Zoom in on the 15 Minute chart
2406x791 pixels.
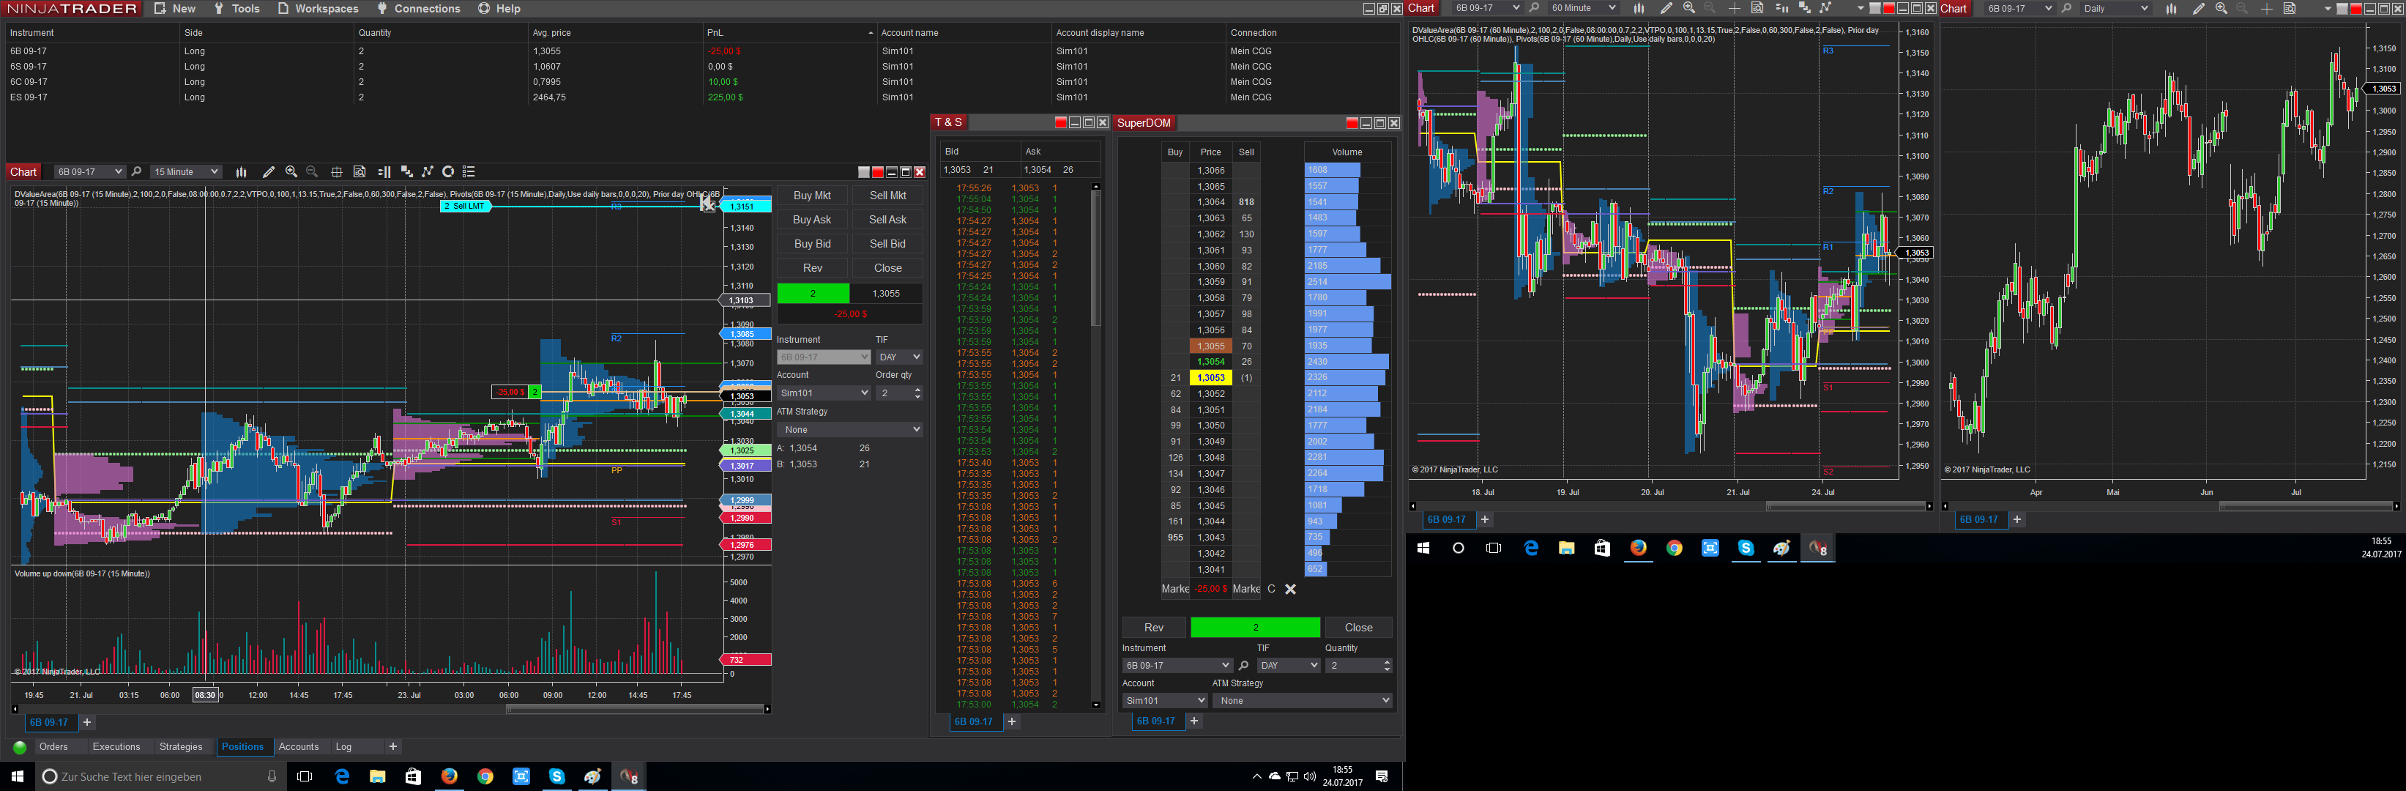tap(291, 172)
